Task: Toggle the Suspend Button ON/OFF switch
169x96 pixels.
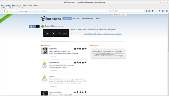Action: pyautogui.click(x=36, y=26)
